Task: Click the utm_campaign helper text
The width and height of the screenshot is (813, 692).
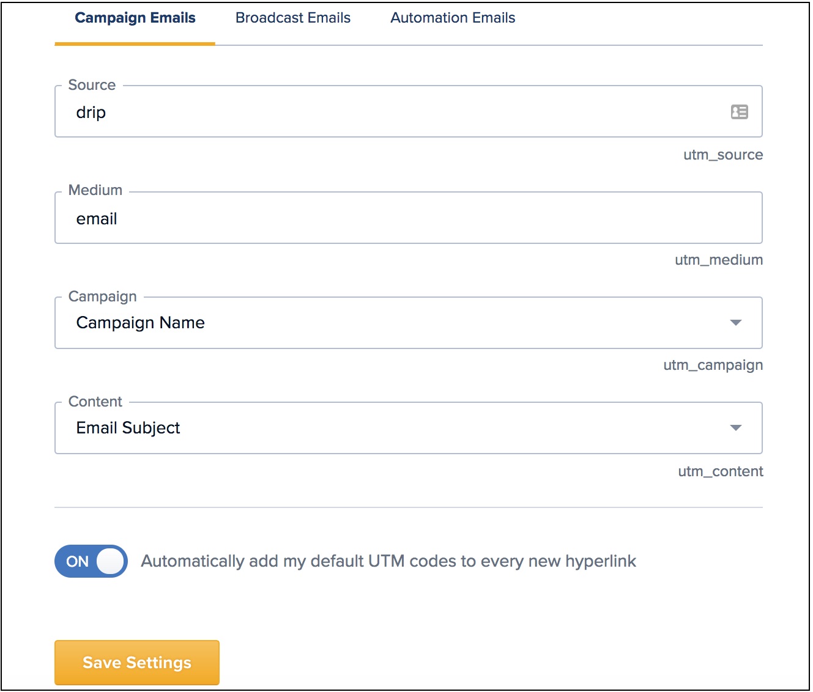Action: coord(713,365)
